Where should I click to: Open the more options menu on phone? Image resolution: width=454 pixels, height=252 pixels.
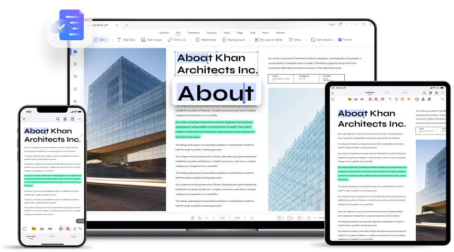[80, 119]
